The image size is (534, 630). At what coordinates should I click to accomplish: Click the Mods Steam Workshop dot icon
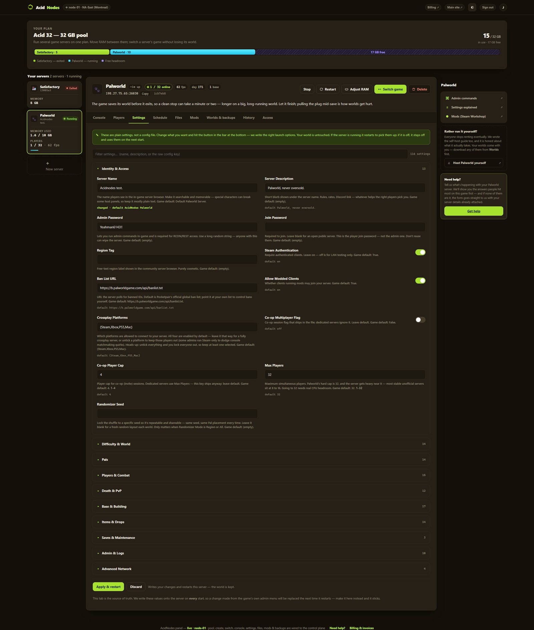tap(447, 116)
